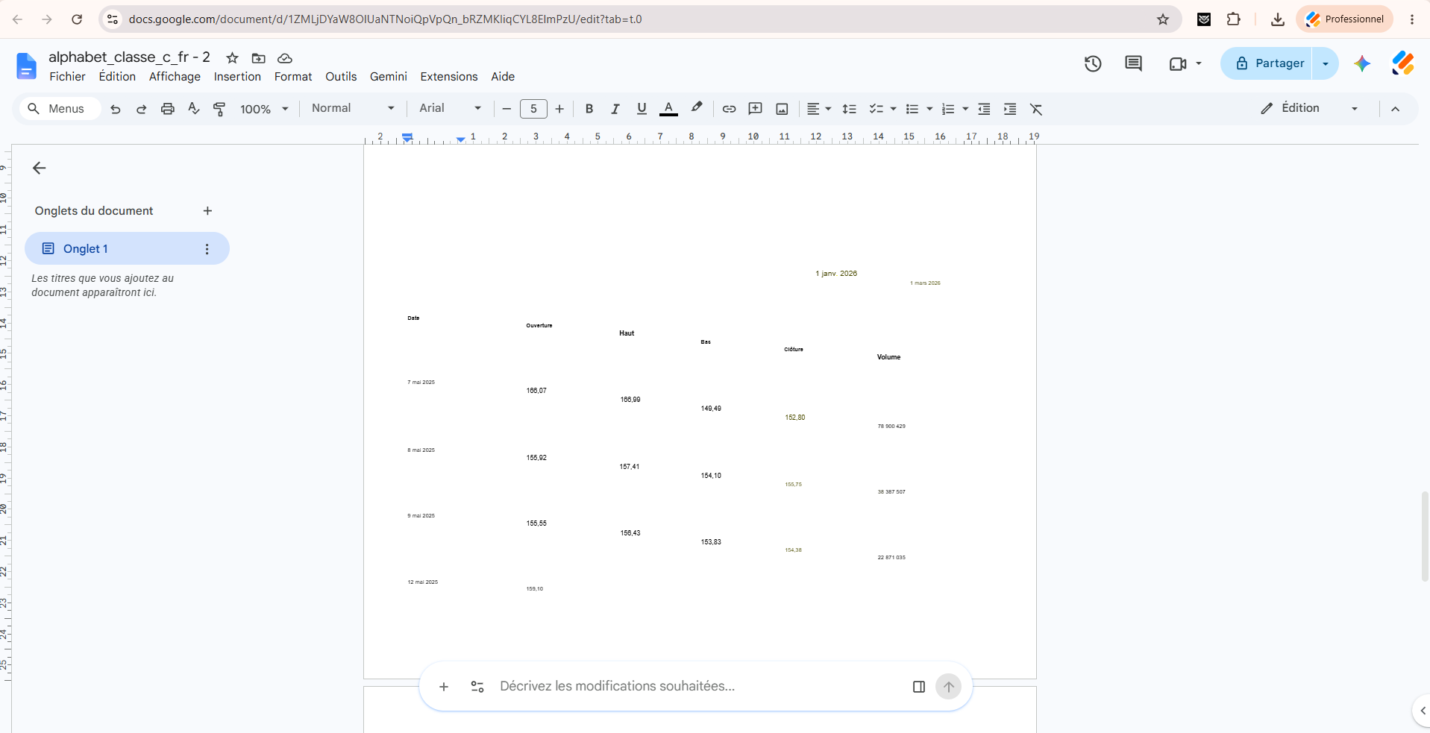
Task: Activate the paint format tool
Action: 219,109
